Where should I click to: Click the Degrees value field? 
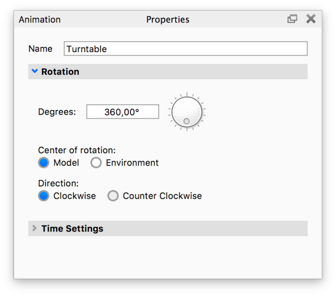point(122,112)
